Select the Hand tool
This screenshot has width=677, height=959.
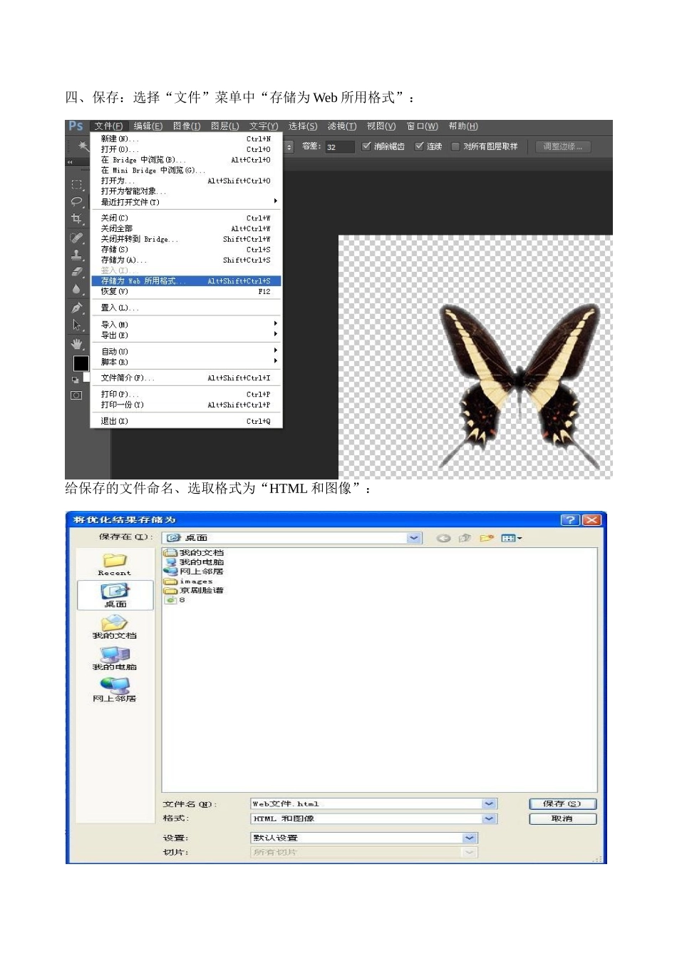[x=76, y=345]
